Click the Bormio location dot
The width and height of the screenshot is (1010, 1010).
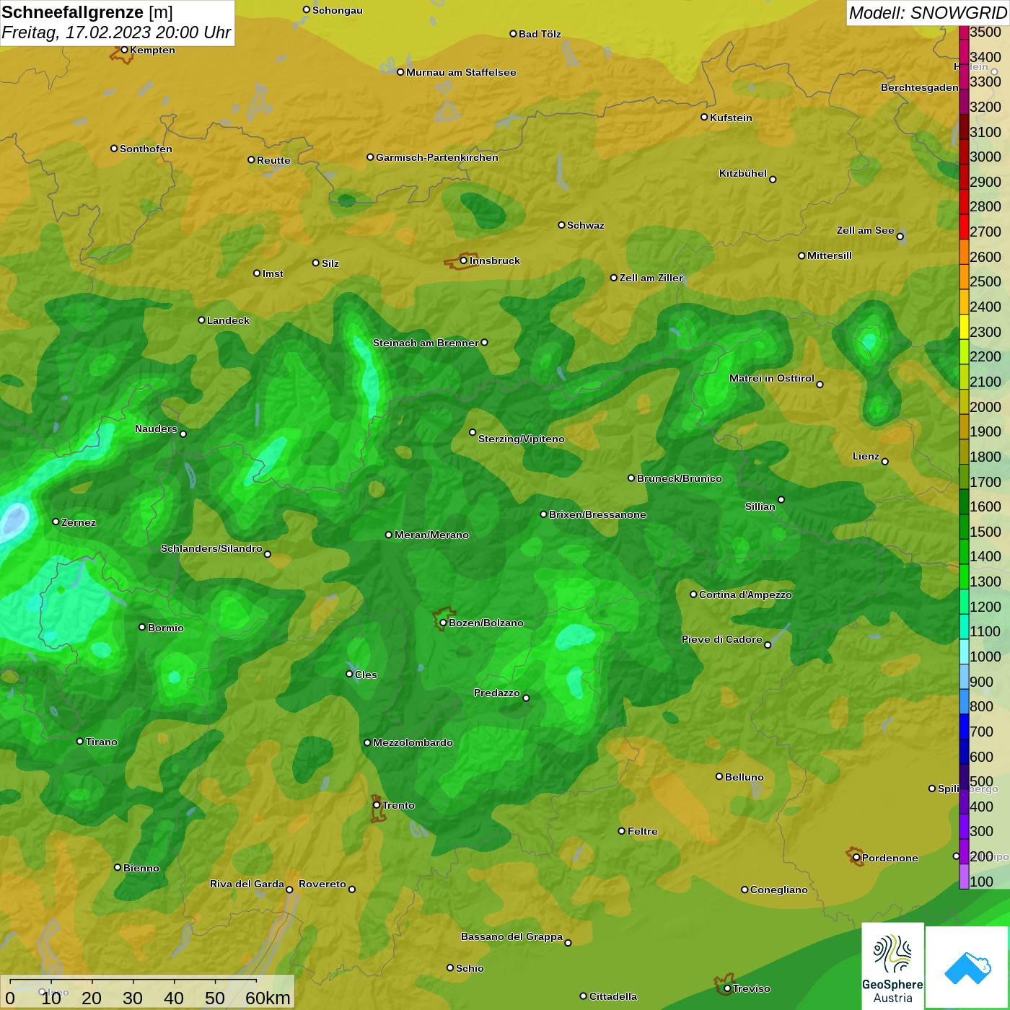pyautogui.click(x=142, y=627)
